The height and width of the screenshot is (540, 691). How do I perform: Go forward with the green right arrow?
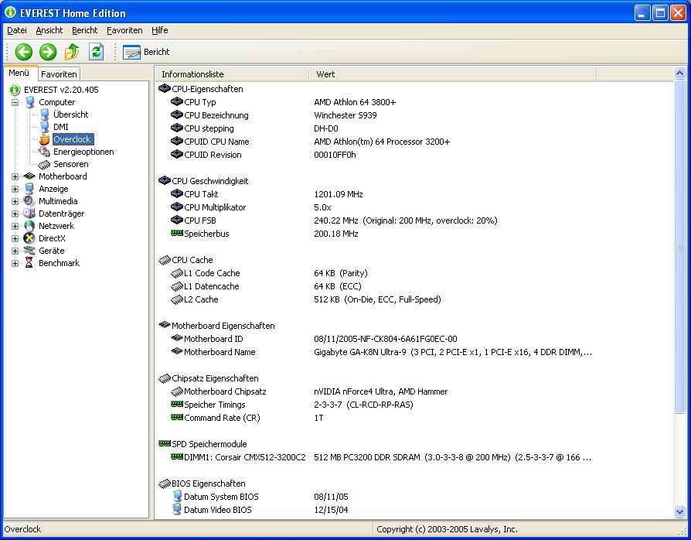tap(48, 52)
